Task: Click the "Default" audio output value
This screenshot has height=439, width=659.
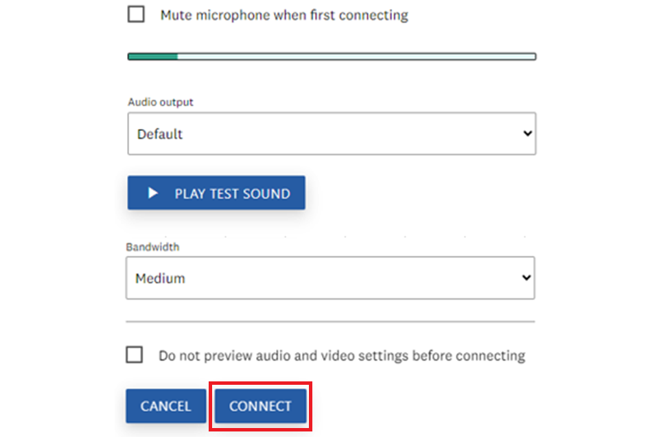Action: point(160,134)
